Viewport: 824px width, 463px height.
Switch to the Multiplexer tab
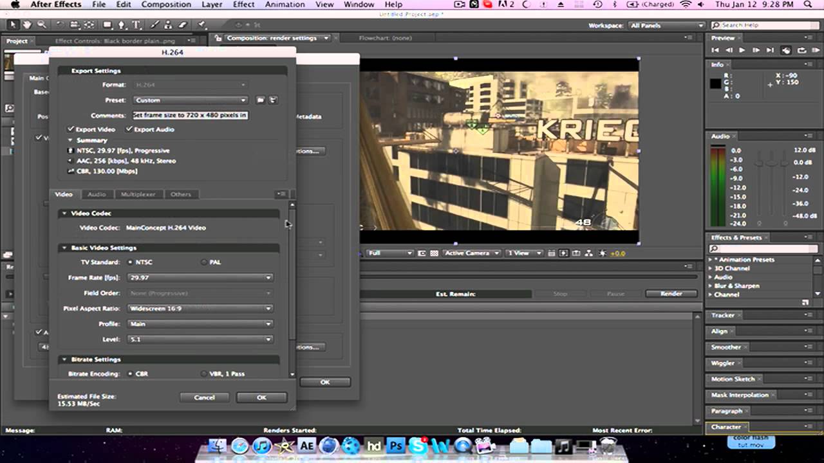click(138, 194)
